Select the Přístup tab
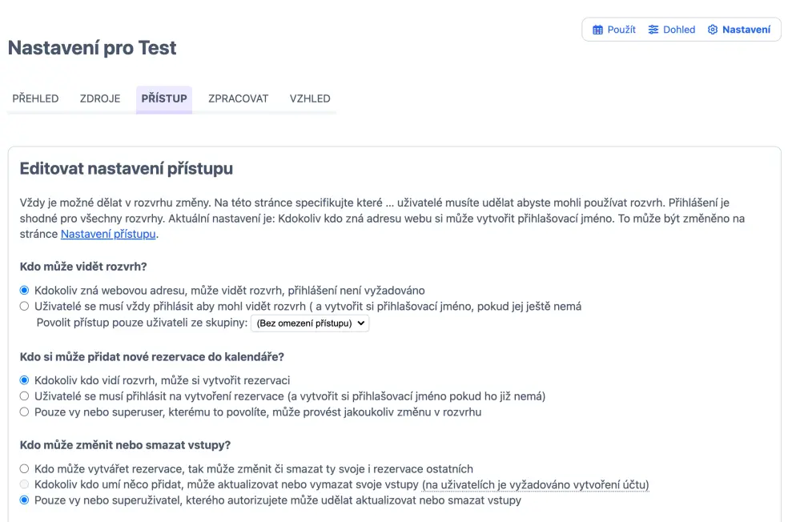Image resolution: width=788 pixels, height=522 pixels. click(164, 98)
